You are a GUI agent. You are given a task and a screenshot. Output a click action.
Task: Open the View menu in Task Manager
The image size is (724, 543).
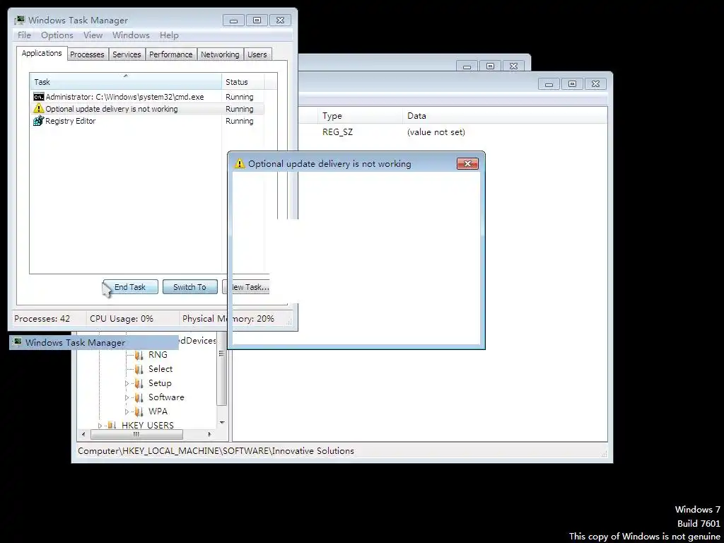(93, 35)
